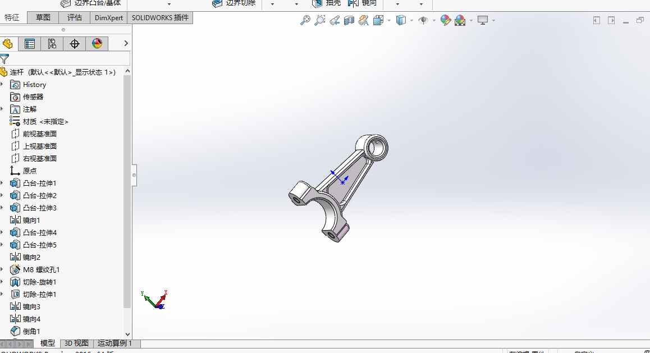Open the ConfigurationManager tab
Screen dimensions: 650x353
click(x=52, y=44)
